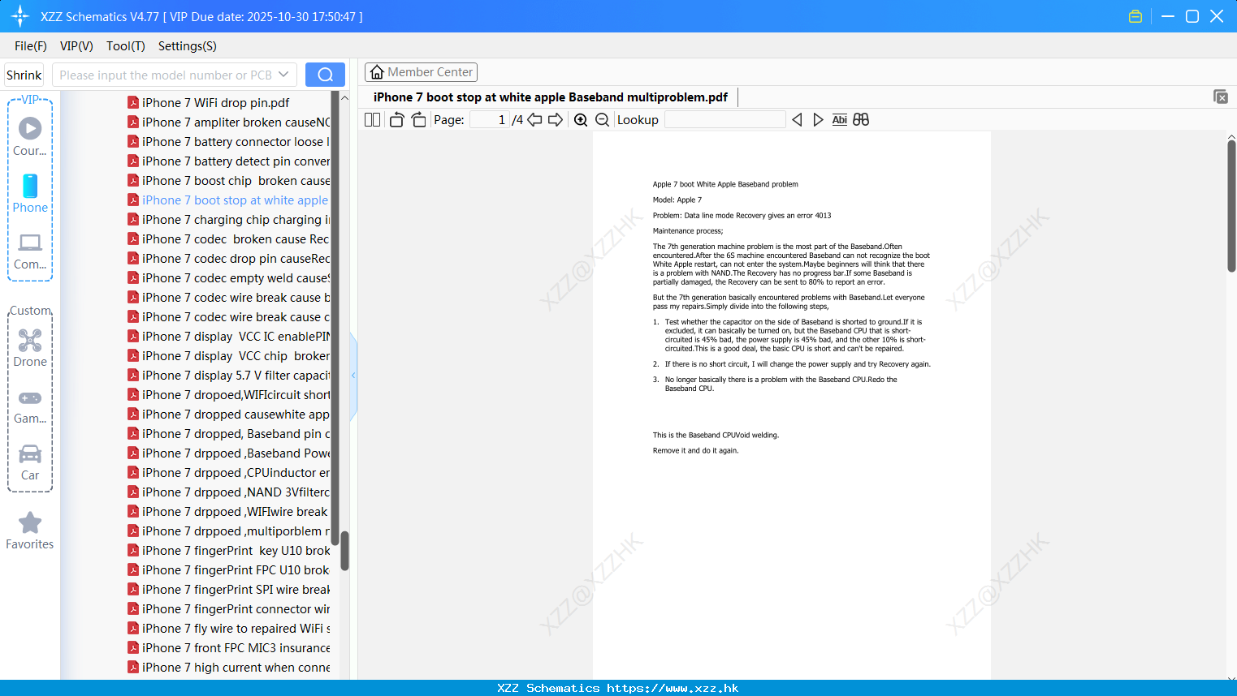The height and width of the screenshot is (696, 1237).
Task: Click the Shrink button
Action: tap(24, 75)
